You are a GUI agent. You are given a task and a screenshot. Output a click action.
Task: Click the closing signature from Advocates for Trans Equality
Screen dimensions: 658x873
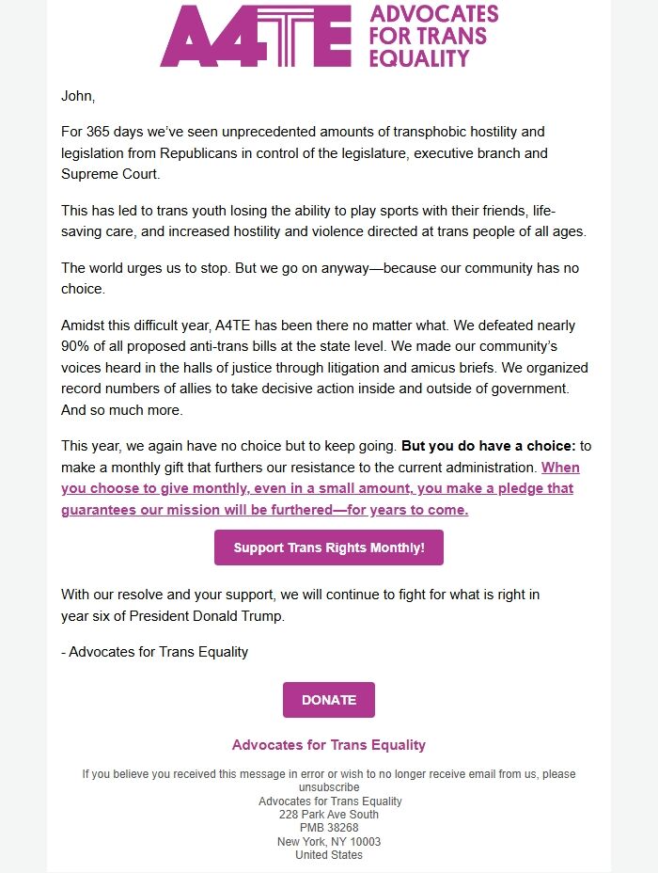pos(153,651)
